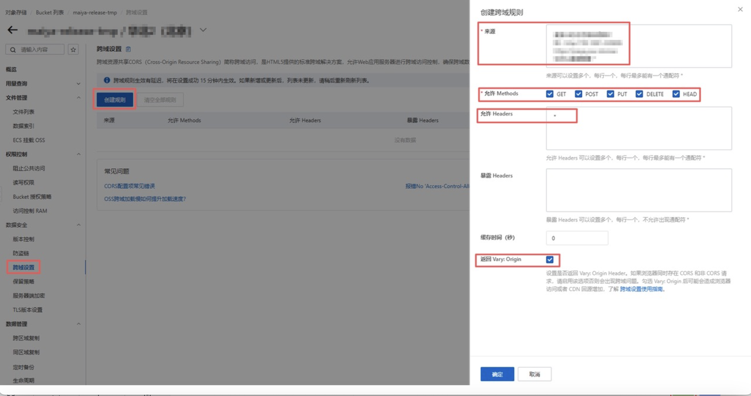Image resolution: width=751 pixels, height=396 pixels.
Task: Close the 创建跨域规则 panel with X icon
Action: (x=739, y=9)
